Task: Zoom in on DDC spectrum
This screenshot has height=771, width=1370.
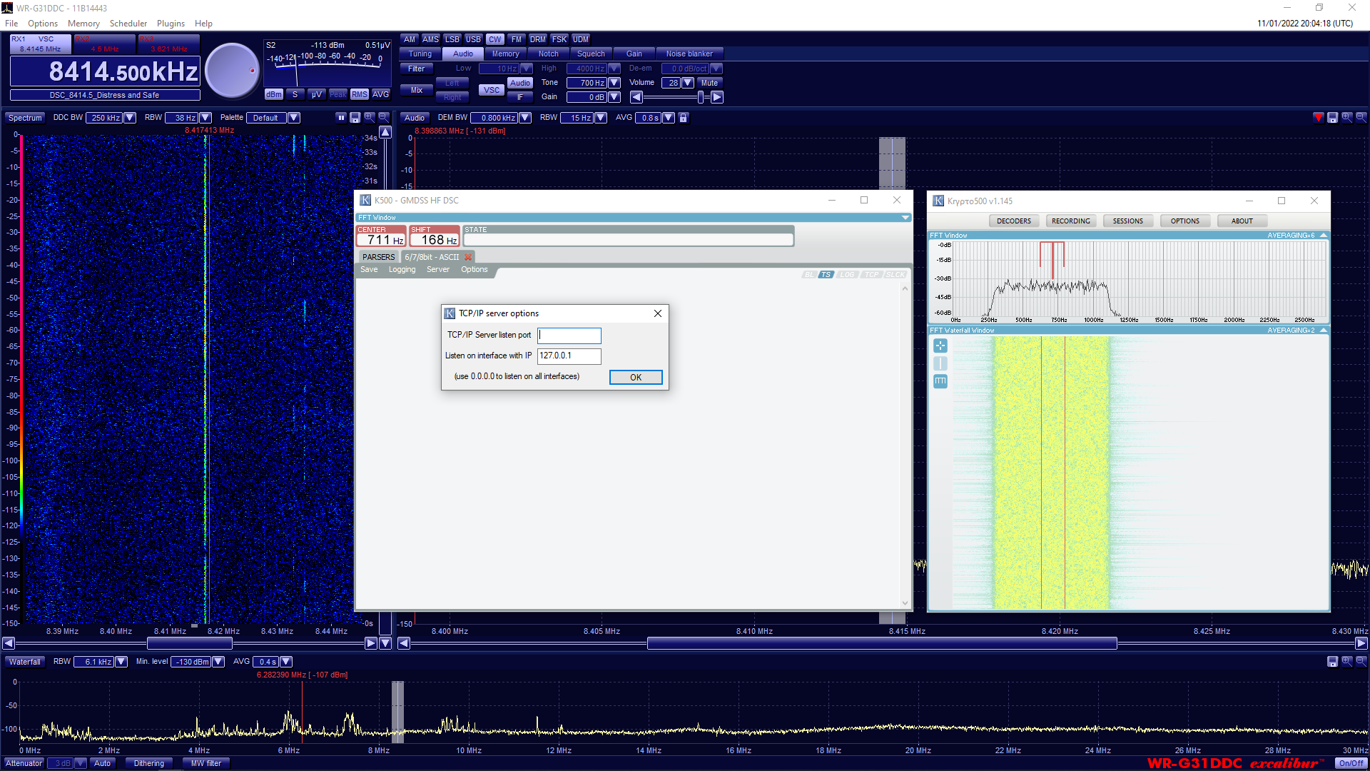Action: (369, 118)
